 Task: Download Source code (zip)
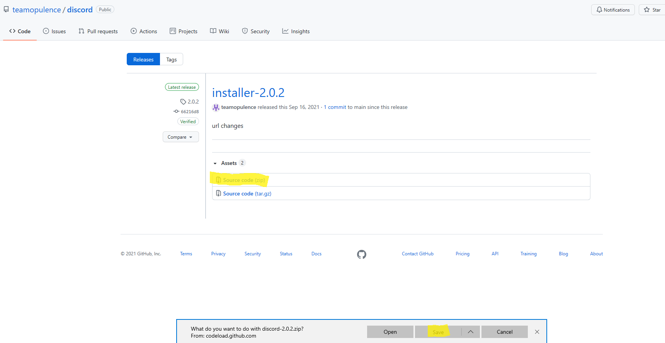(x=244, y=180)
